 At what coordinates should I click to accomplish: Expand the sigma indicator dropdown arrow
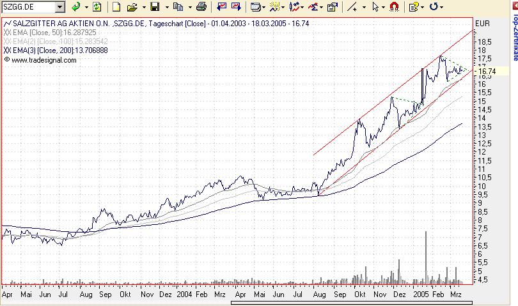pyautogui.click(x=322, y=7)
